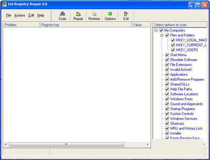Click options tree scroll right arrow
Image resolution: width=210 pixels, height=160 pixels.
click(204, 144)
